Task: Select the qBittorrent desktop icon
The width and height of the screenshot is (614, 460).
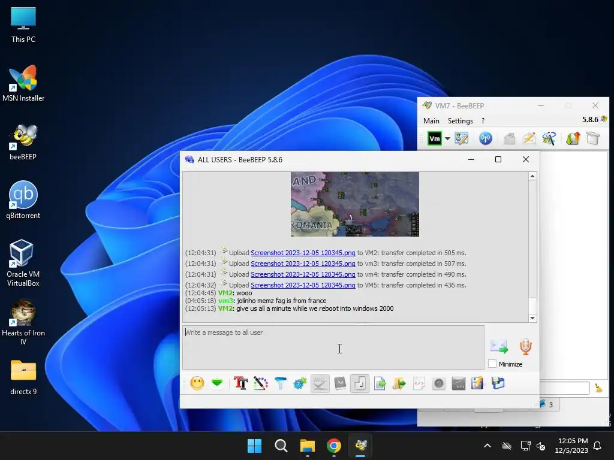Action: (x=23, y=200)
